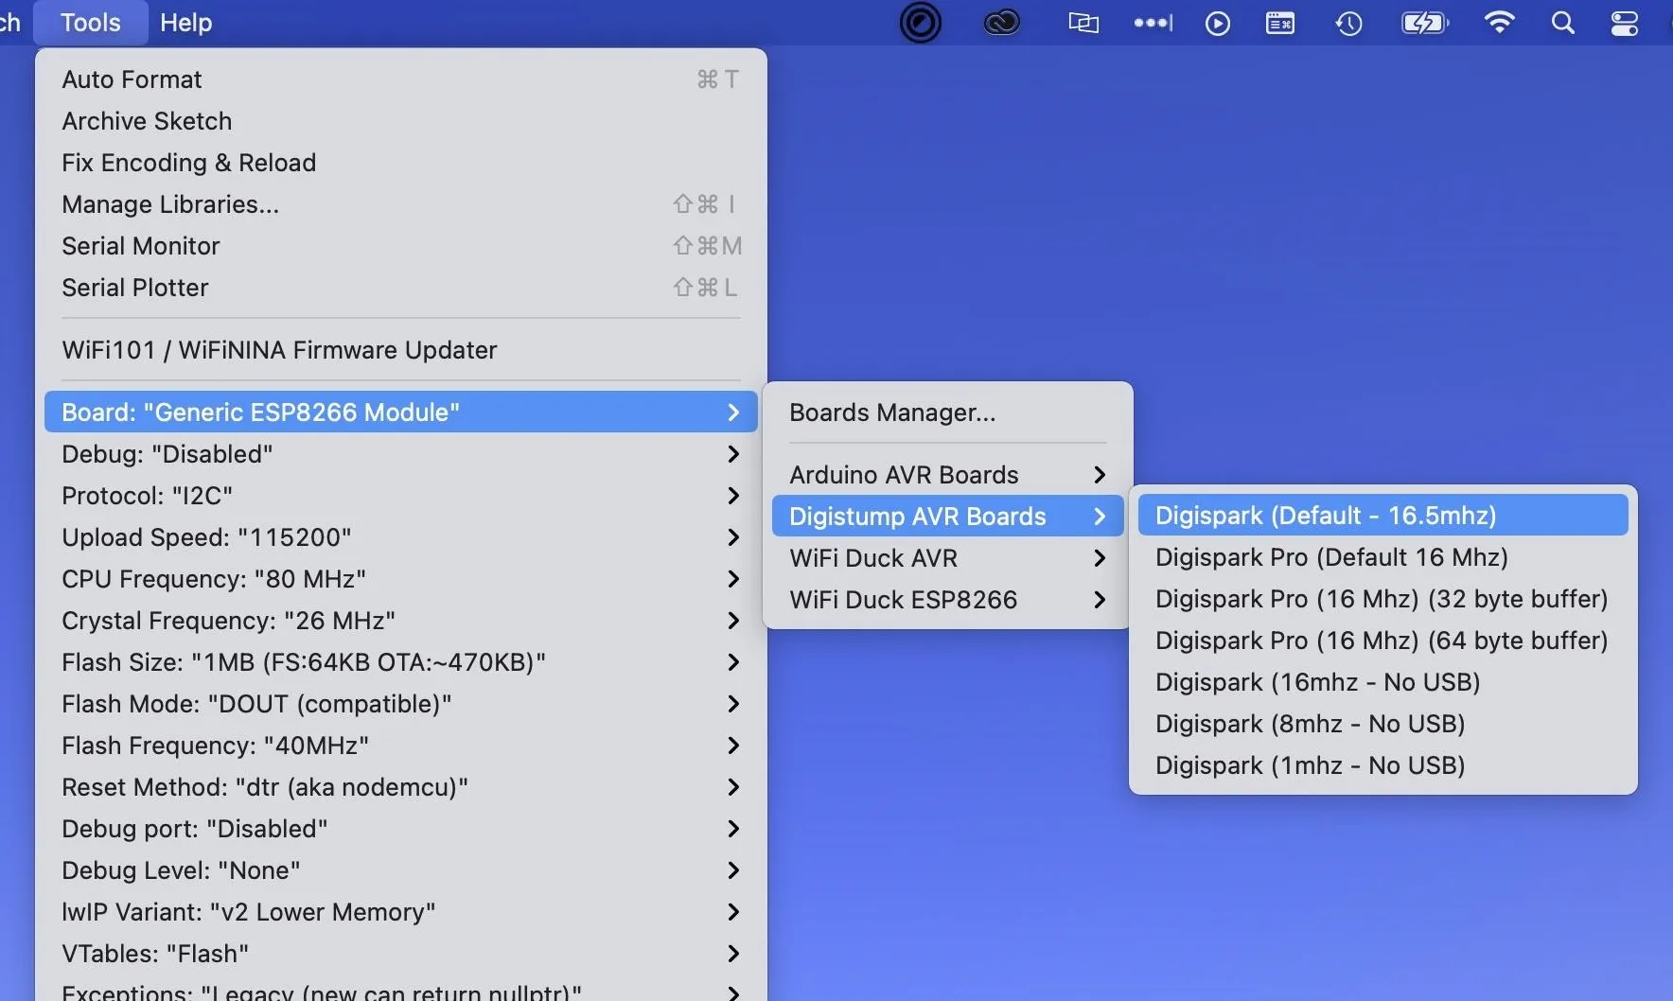Open Time Machine clock icon
This screenshot has width=1673, height=1001.
1348,23
